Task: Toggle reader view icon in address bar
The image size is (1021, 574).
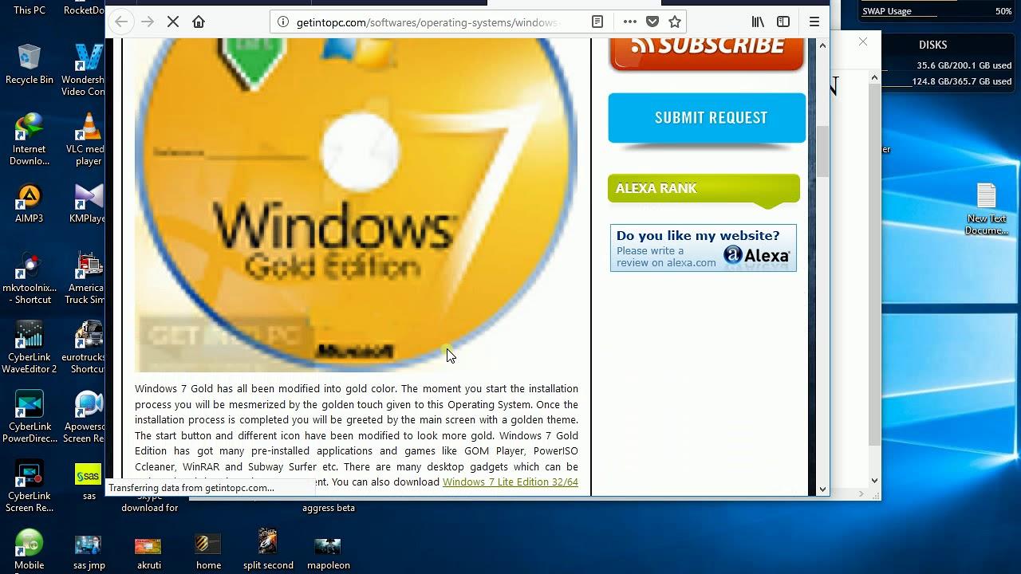Action: [597, 22]
